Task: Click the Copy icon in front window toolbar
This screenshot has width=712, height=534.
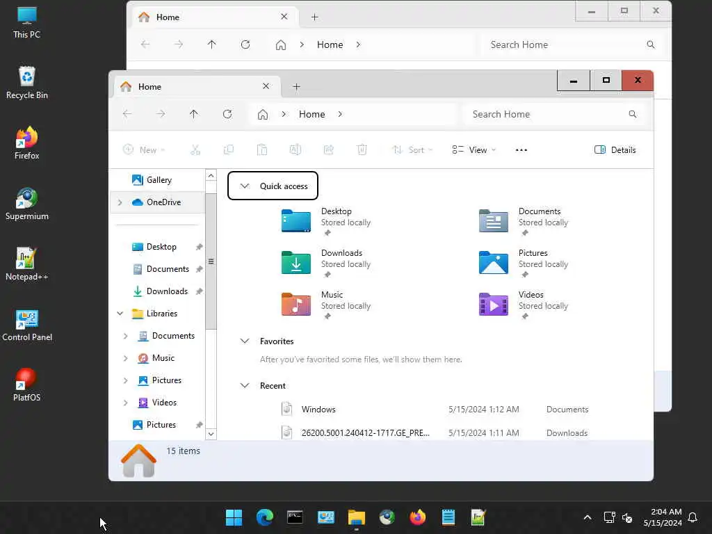Action: (228, 150)
